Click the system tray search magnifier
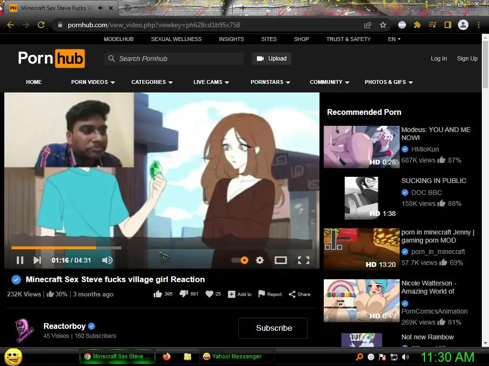Screen dimensions: 489x366 tap(360, 357)
